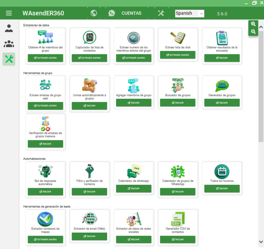264x249 pixels.
Task: Open the CUENTAS menu
Action: coord(131,13)
